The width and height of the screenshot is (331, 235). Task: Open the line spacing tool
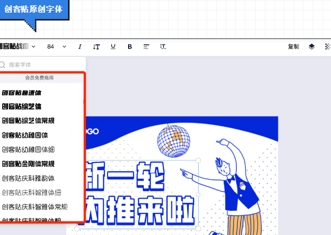[x=163, y=46]
